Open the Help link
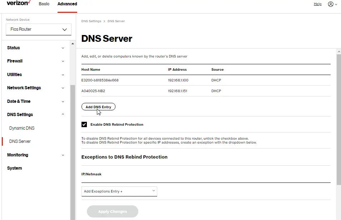The image size is (341, 220). click(317, 4)
